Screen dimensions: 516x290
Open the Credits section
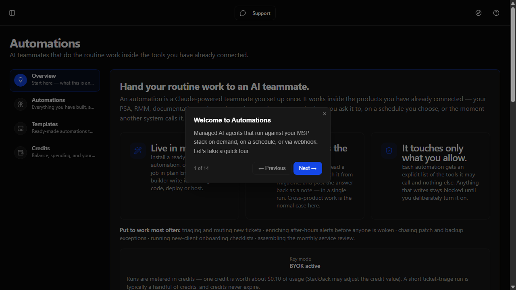pyautogui.click(x=55, y=153)
